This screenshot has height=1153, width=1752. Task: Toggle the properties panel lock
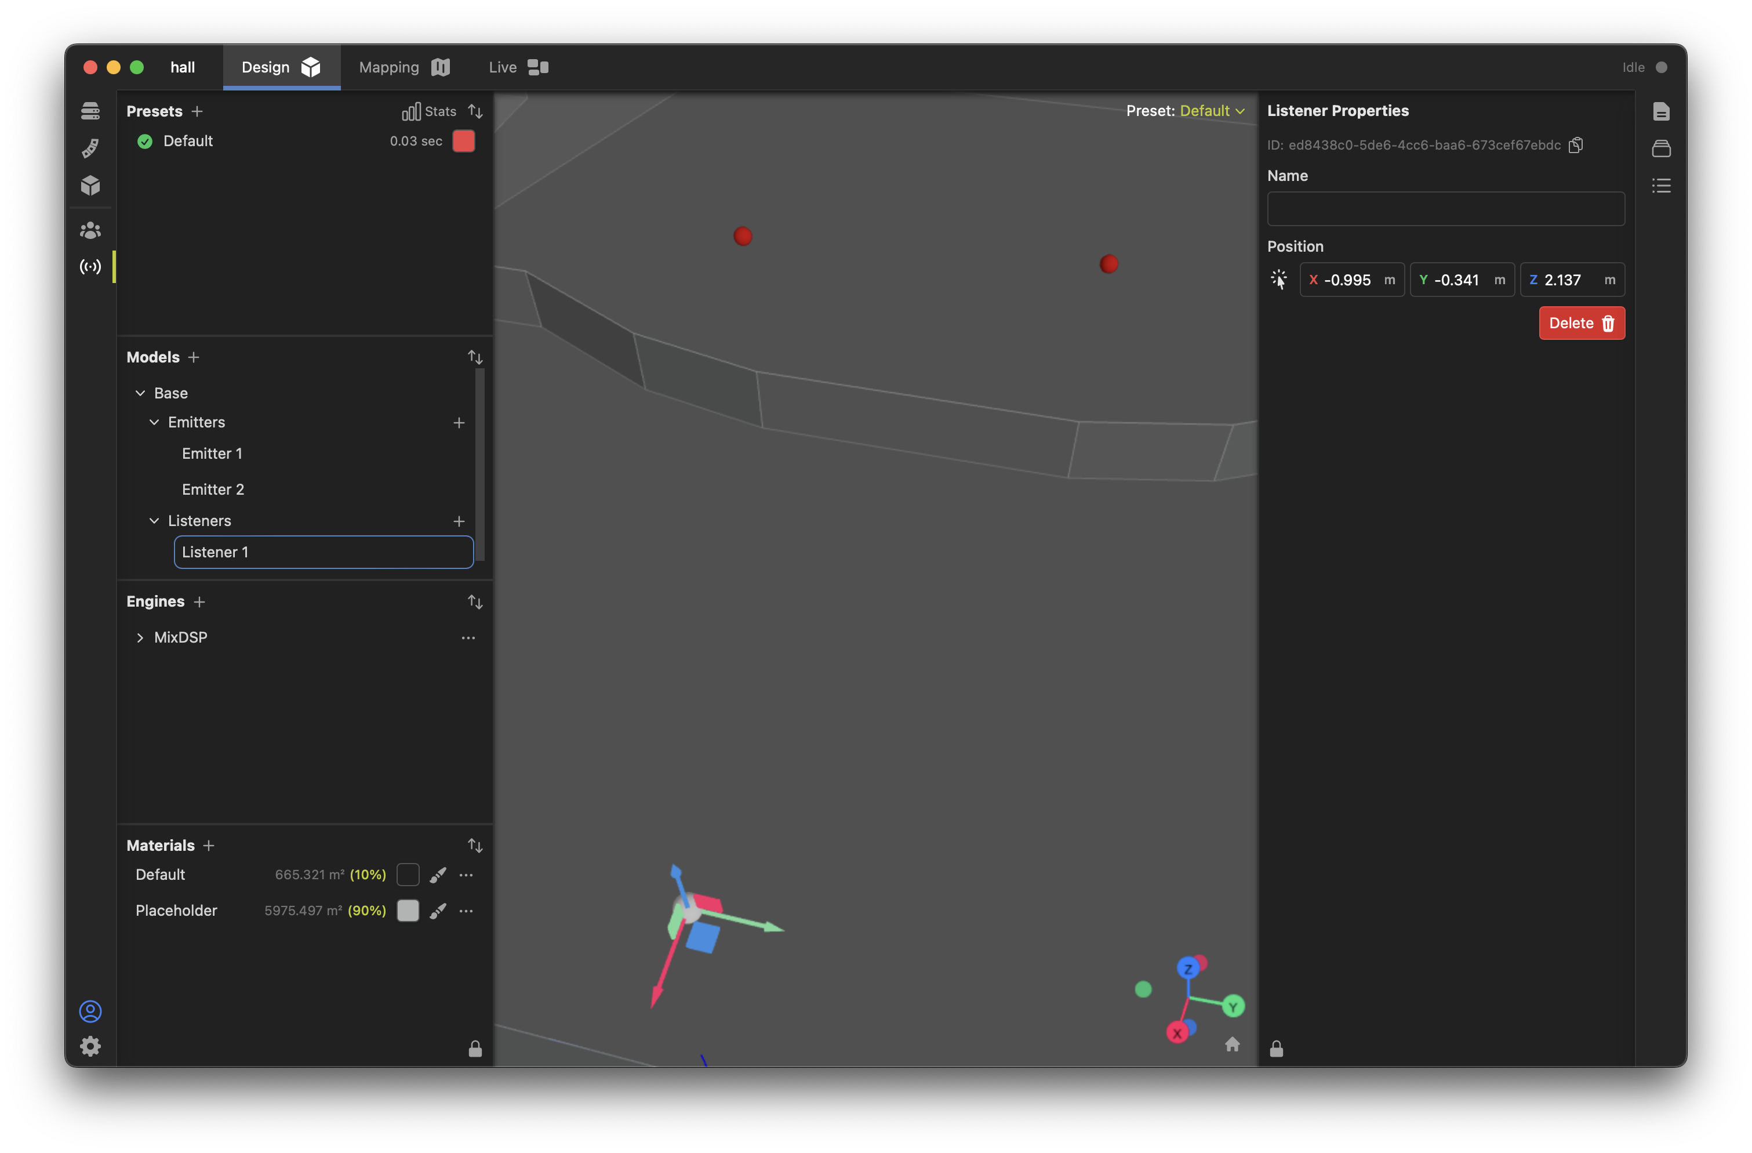[1277, 1049]
